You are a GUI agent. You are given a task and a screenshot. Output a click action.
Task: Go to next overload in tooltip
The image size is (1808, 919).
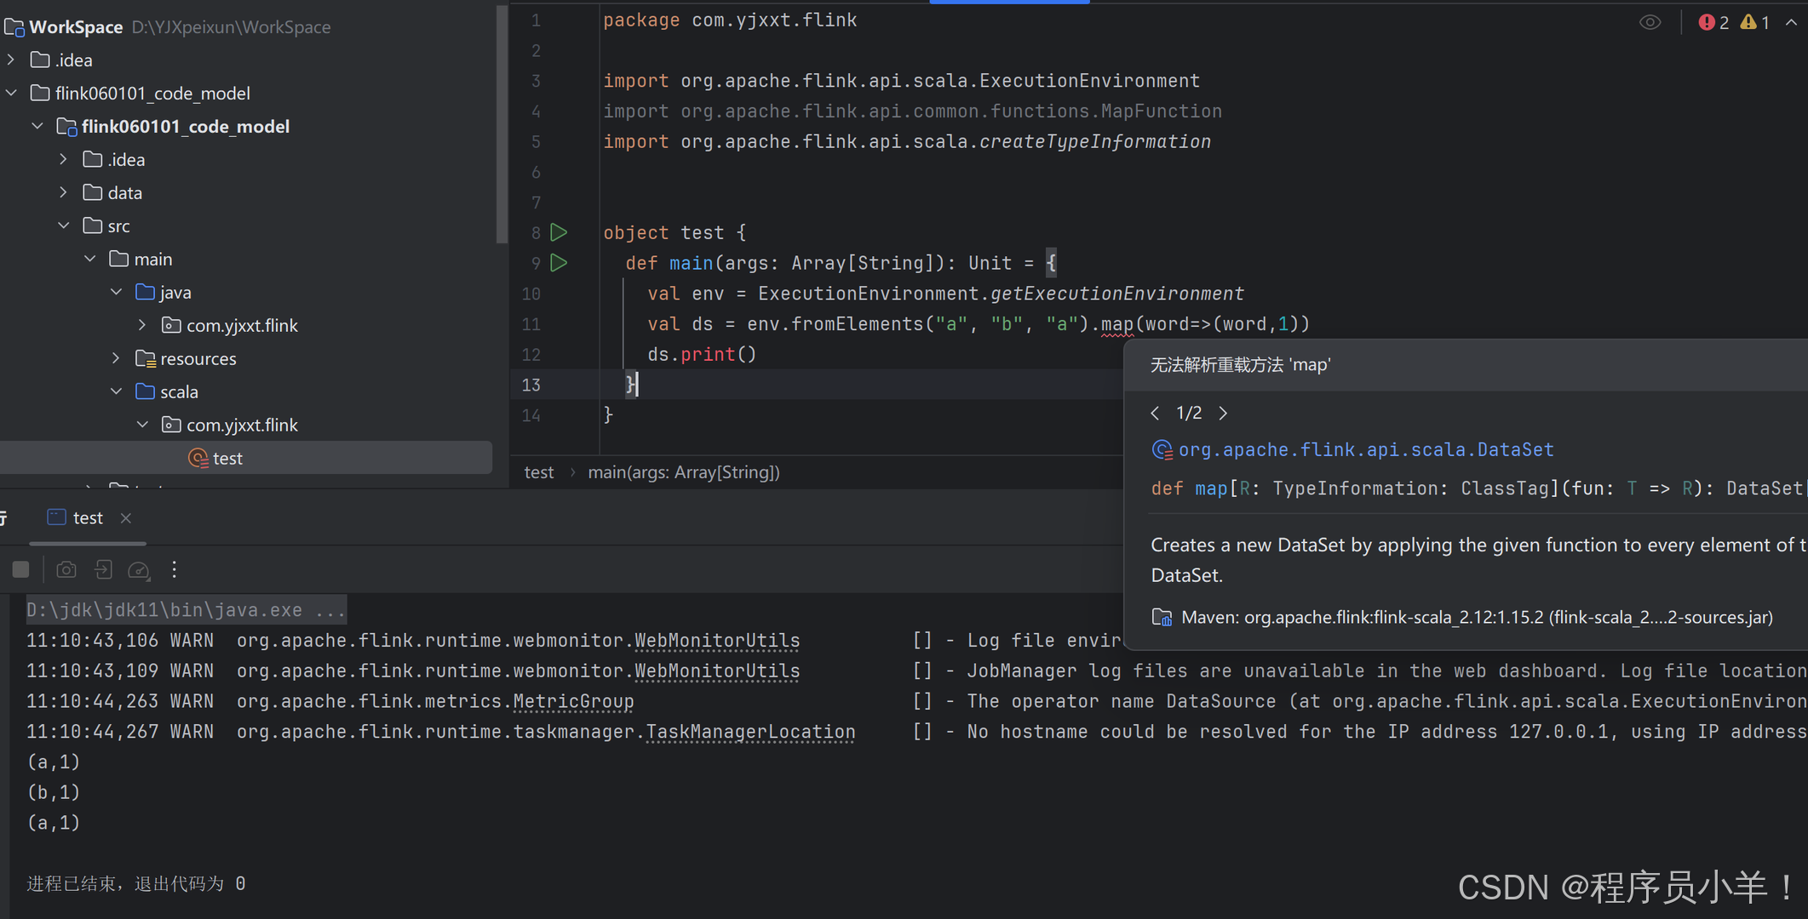[1223, 414]
